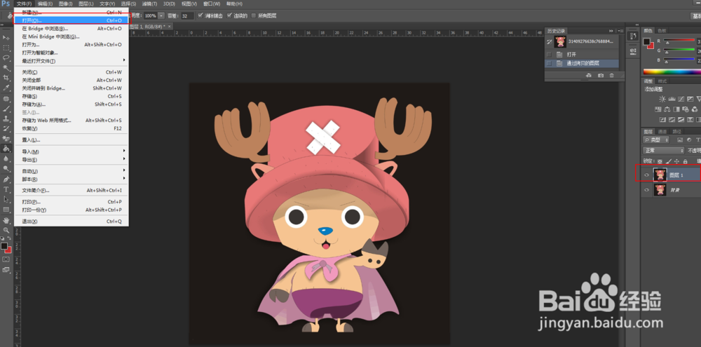Set history brush source for 通过拷贝的图层
This screenshot has height=347, width=701.
pyautogui.click(x=549, y=64)
